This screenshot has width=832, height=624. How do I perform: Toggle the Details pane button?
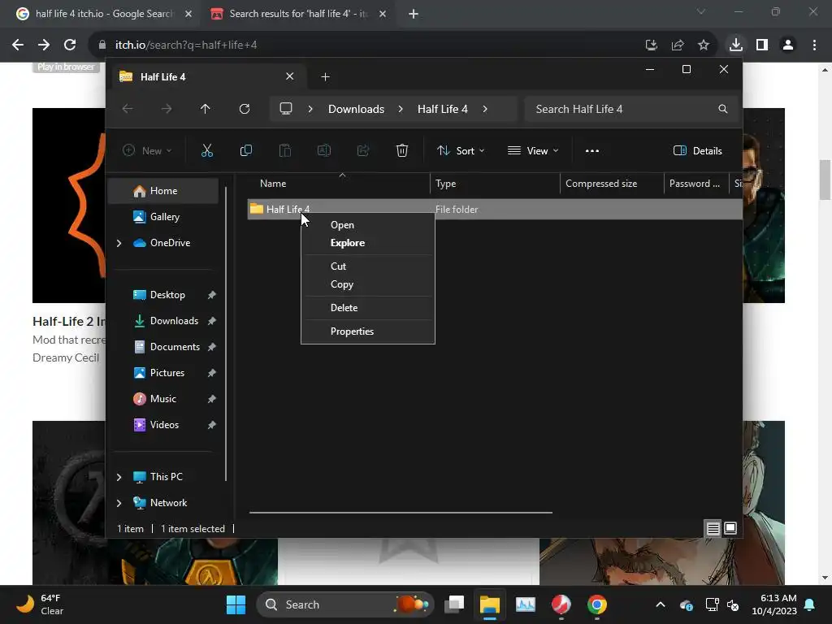pos(697,150)
